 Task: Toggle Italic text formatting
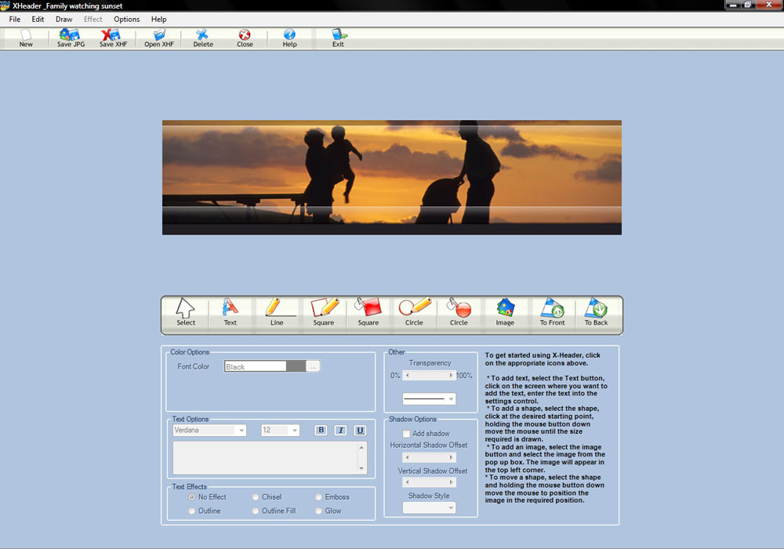pyautogui.click(x=340, y=430)
